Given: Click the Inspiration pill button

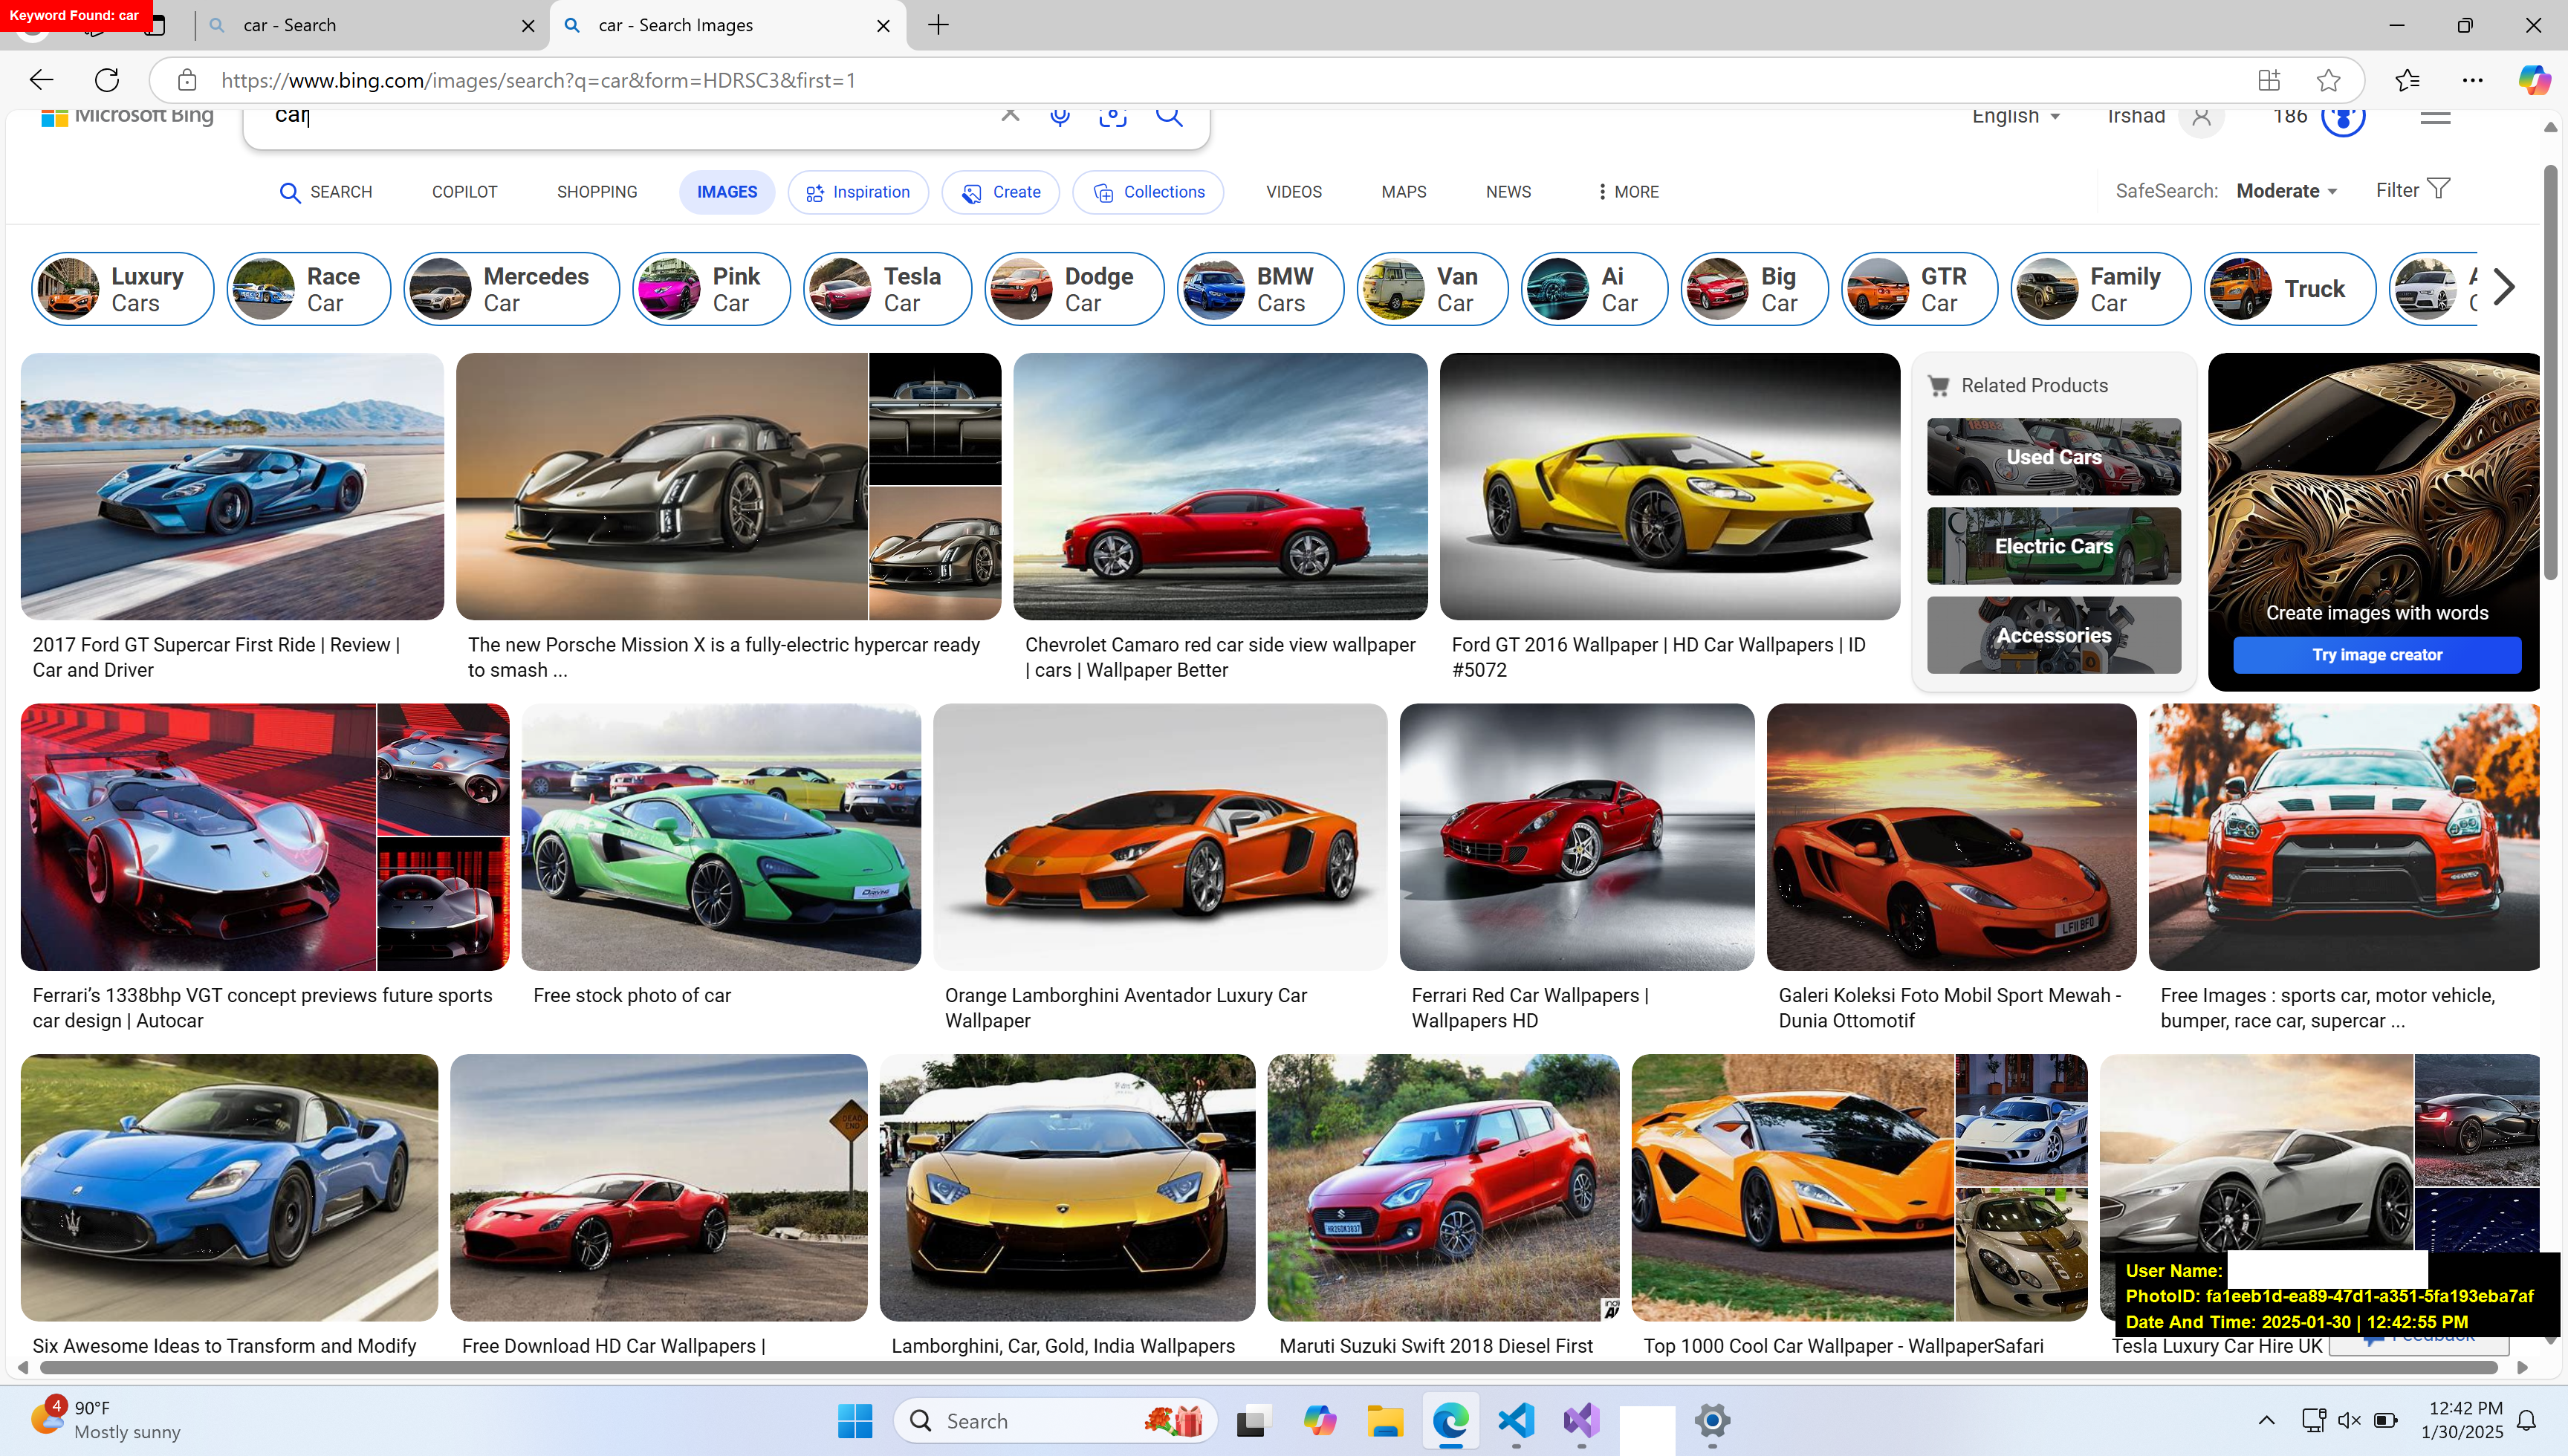Looking at the screenshot, I should pos(858,192).
